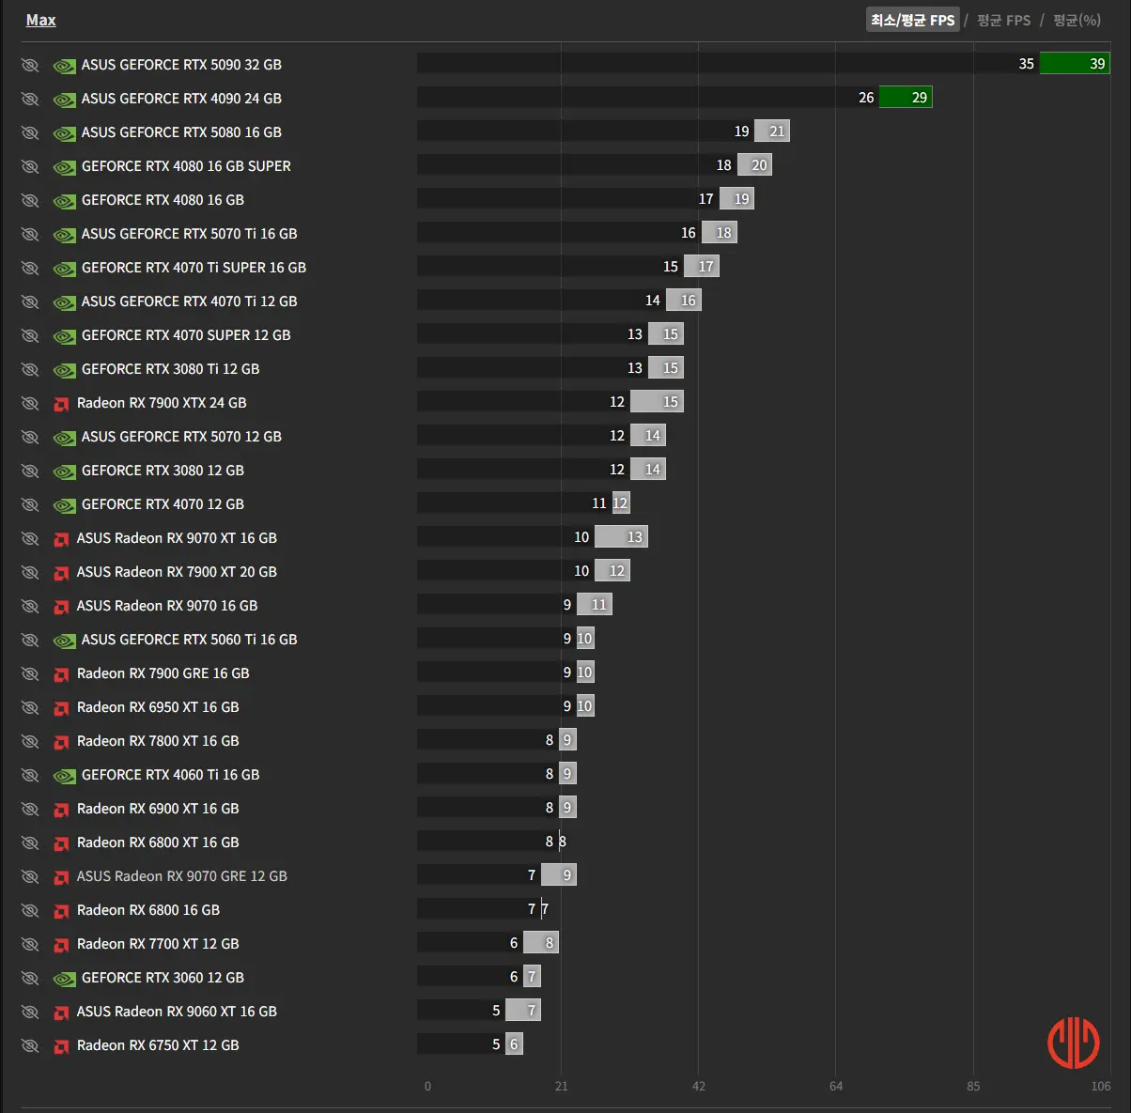Hide the Radeon RX 6800 XT 16 GB row
1131x1113 pixels.
(x=30, y=842)
